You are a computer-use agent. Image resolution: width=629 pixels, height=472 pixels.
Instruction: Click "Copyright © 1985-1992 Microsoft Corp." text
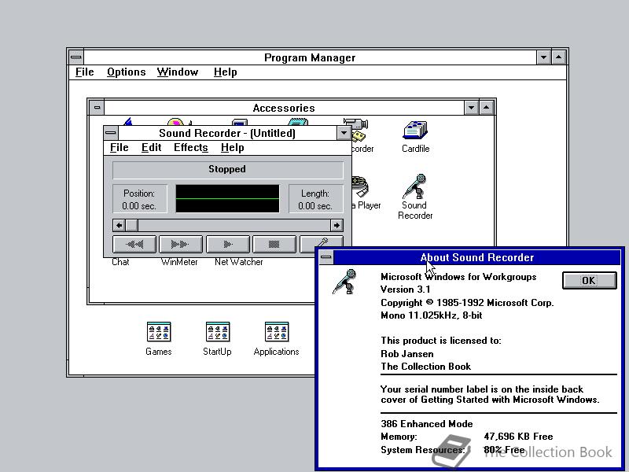click(467, 303)
